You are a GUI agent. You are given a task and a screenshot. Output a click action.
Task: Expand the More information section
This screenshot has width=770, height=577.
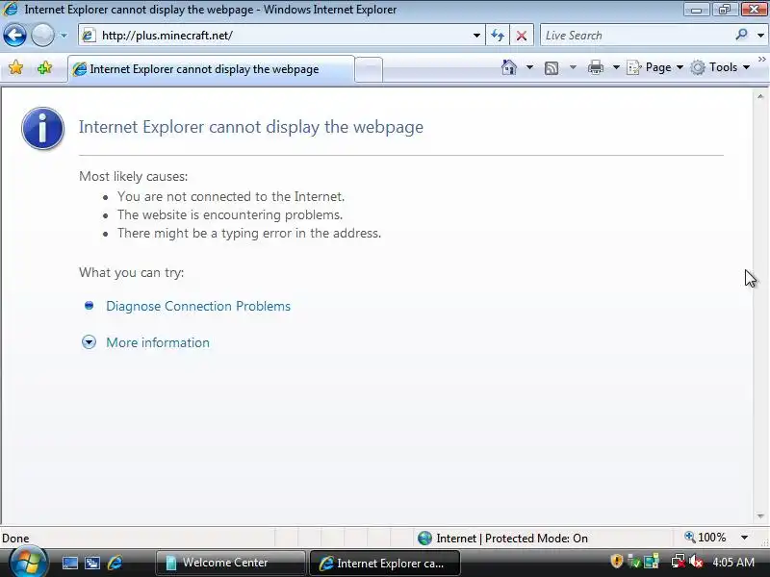coord(158,342)
